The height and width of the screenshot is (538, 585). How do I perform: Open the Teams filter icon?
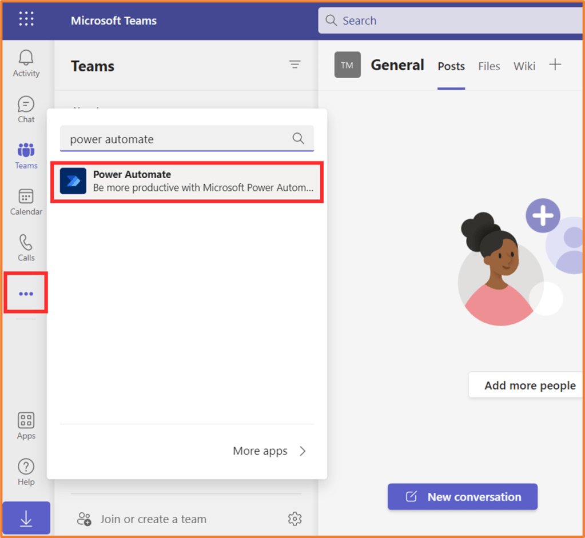click(295, 65)
